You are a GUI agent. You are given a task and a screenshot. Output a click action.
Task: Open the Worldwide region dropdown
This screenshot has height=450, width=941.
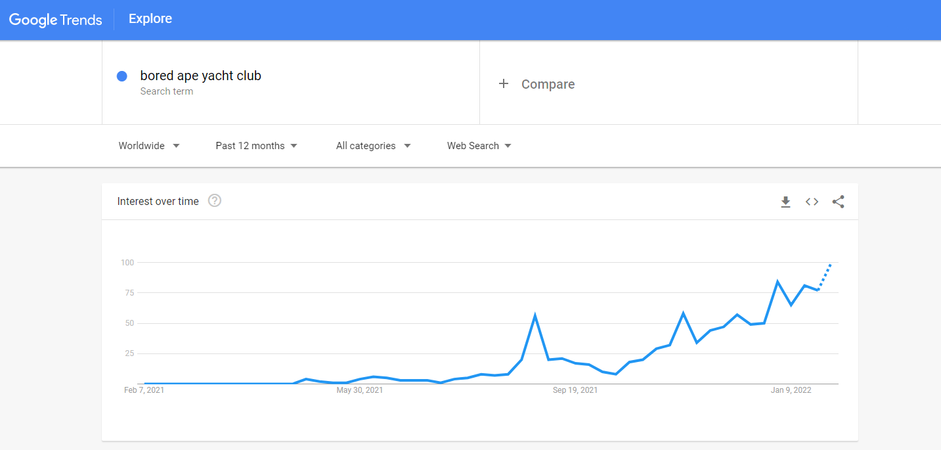point(149,146)
